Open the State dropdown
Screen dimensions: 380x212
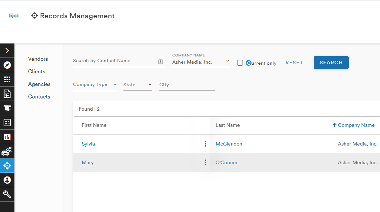(138, 85)
